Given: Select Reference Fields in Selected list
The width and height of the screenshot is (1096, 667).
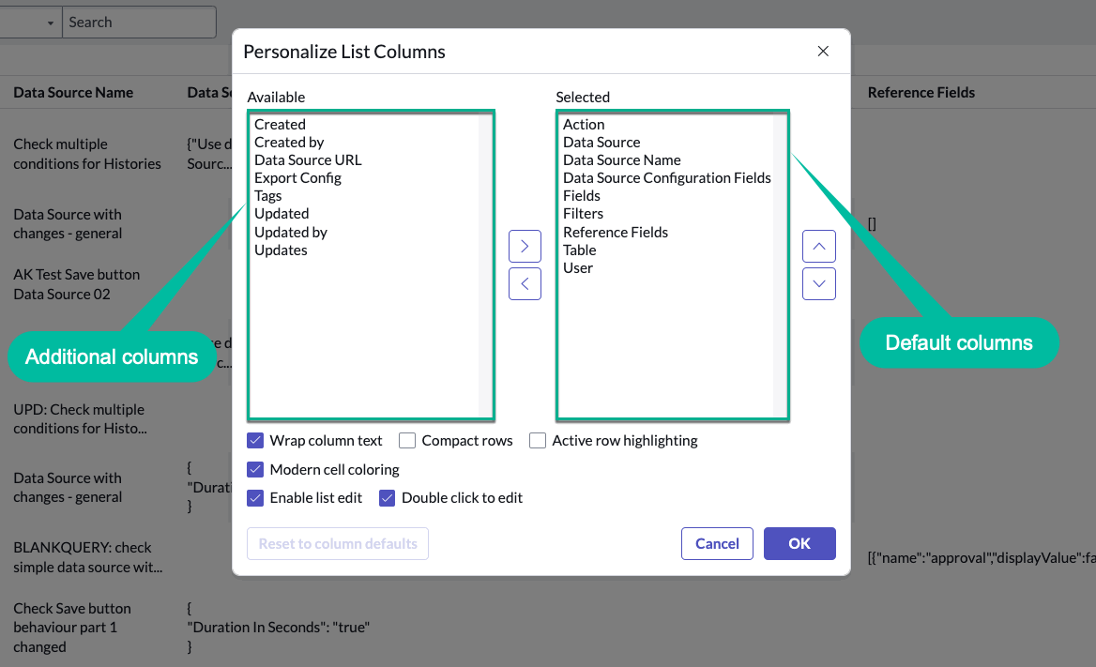Looking at the screenshot, I should click(x=616, y=232).
